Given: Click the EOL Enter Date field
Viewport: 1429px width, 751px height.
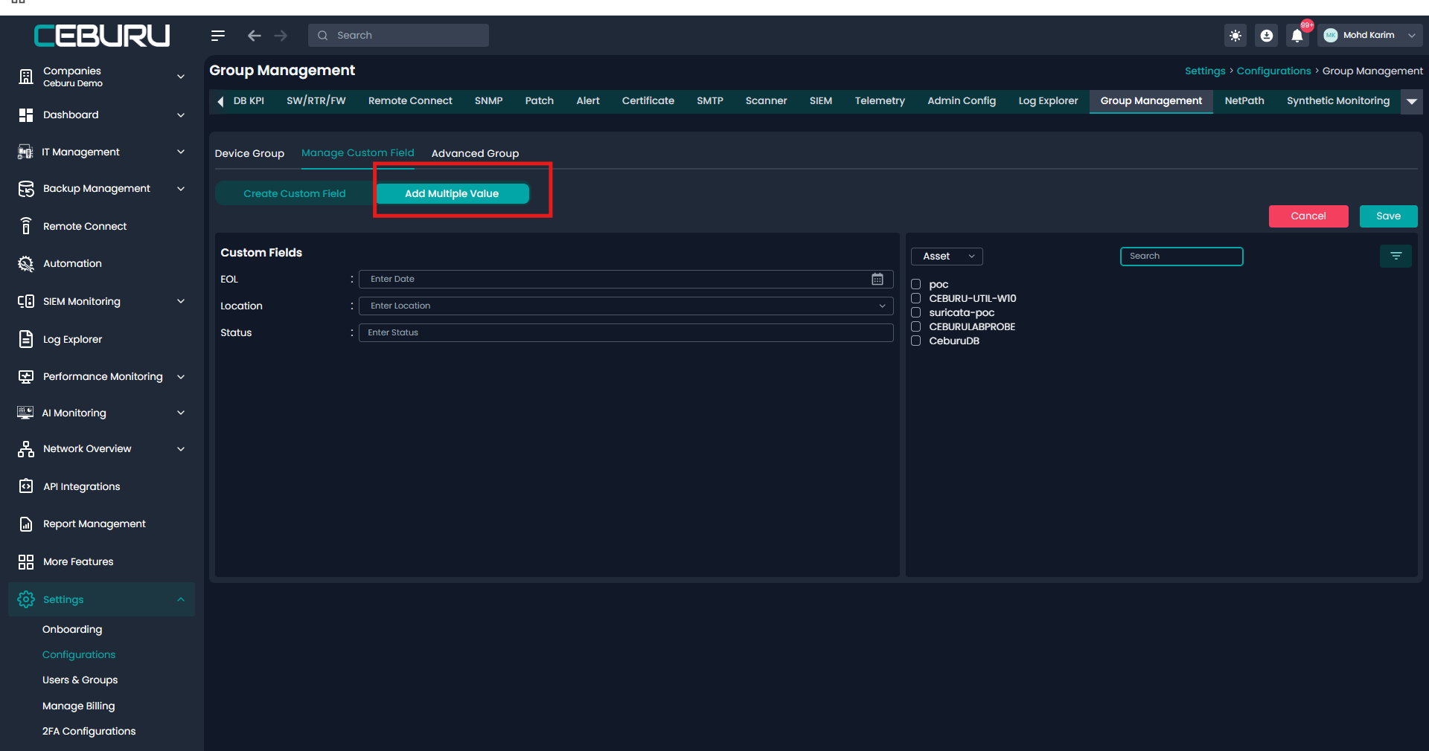Looking at the screenshot, I should point(626,279).
